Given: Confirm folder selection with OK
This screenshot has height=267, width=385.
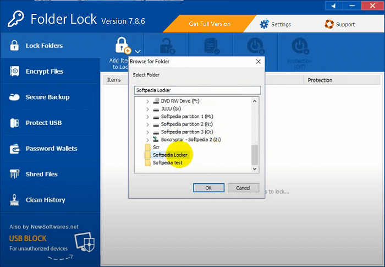Looking at the screenshot, I should (208, 188).
